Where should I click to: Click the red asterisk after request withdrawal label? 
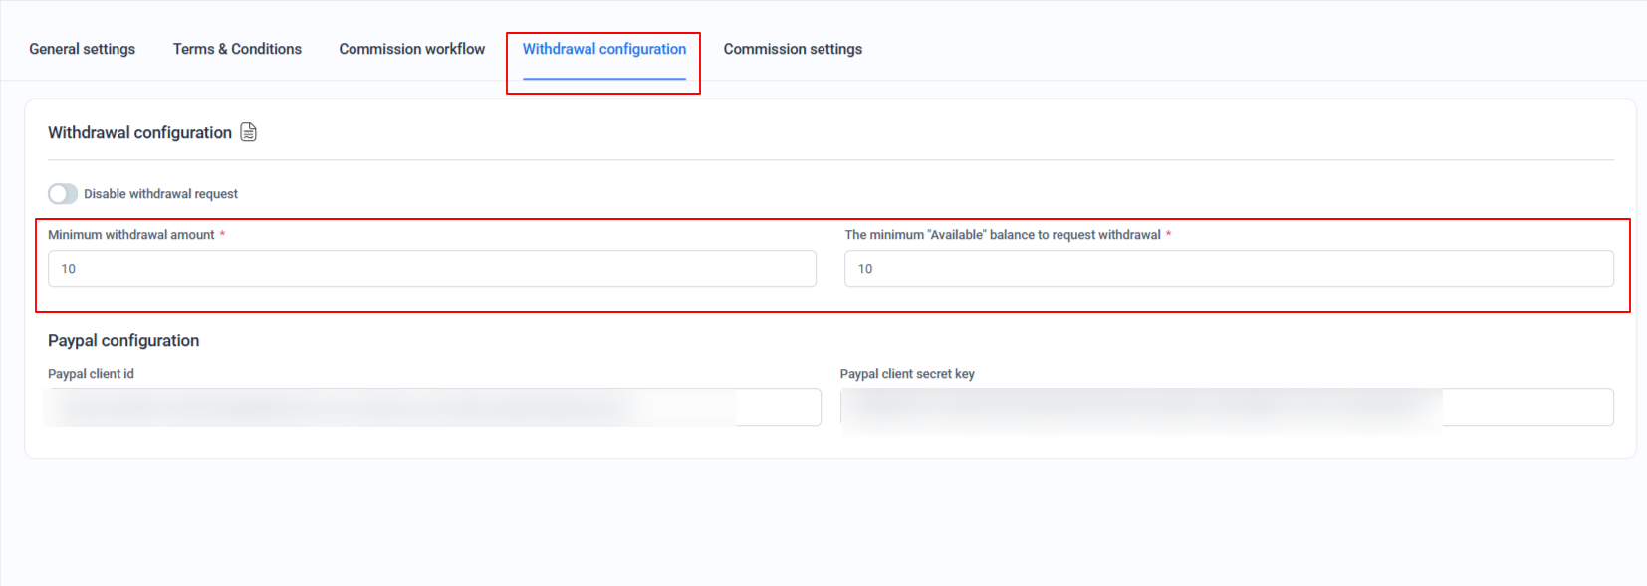[1168, 235]
